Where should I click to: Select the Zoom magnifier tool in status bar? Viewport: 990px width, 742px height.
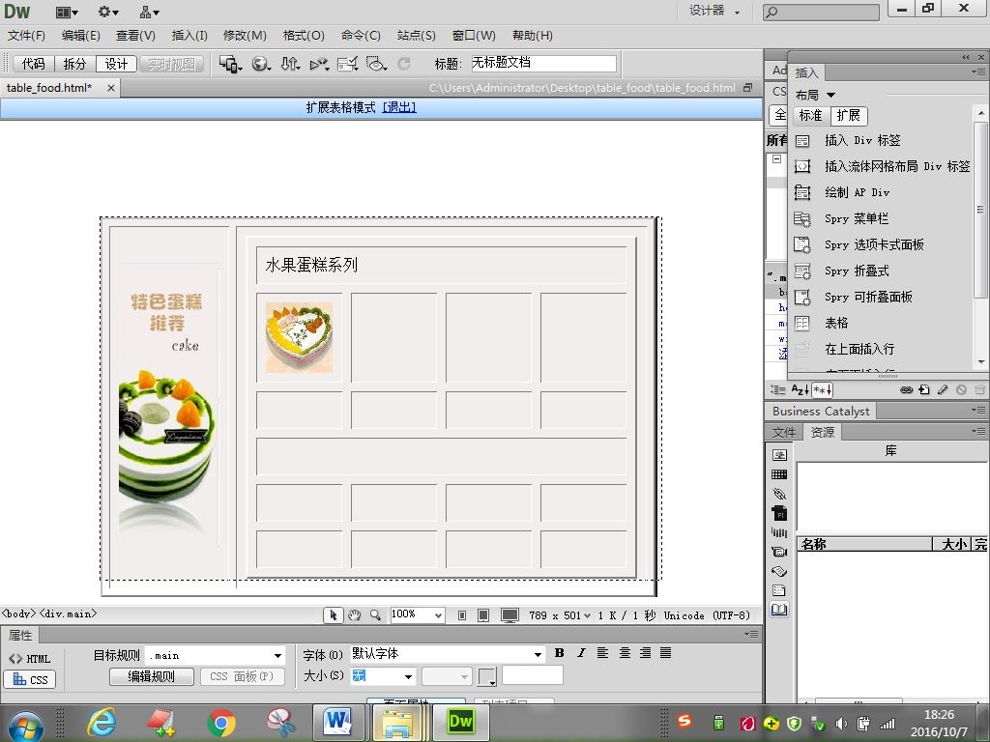pyautogui.click(x=375, y=615)
